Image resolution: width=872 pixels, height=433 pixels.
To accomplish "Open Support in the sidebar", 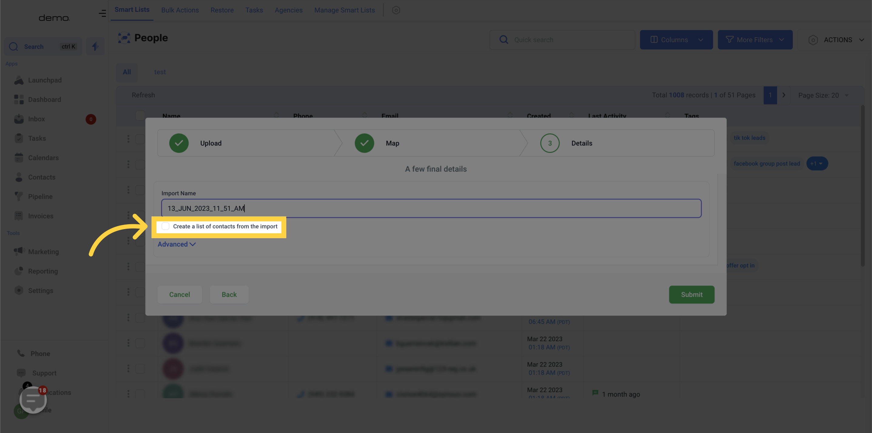I will [x=36, y=373].
